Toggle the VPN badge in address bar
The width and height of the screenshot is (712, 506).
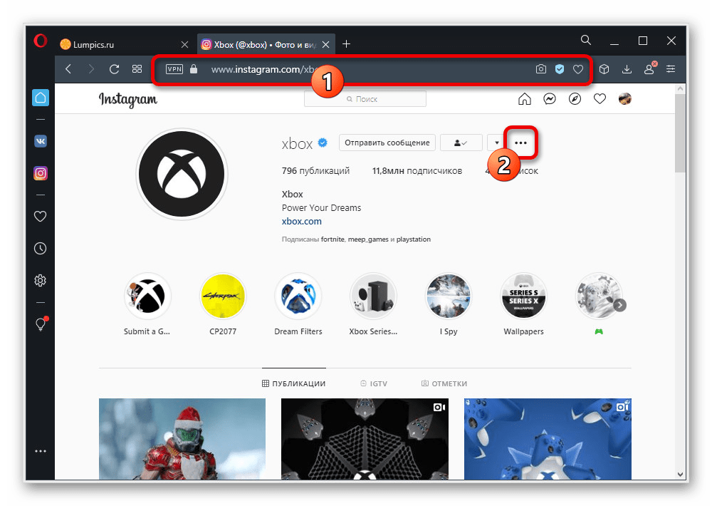click(174, 69)
